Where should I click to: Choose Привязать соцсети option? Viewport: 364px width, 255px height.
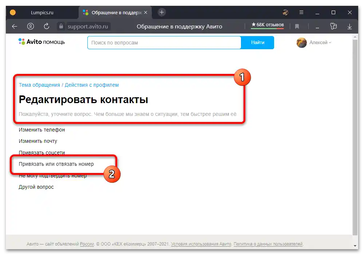point(42,153)
